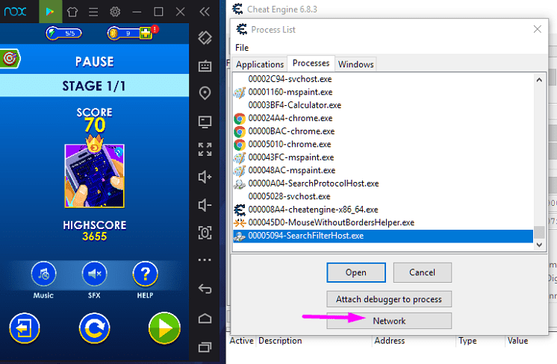Click the Network button

(x=389, y=321)
